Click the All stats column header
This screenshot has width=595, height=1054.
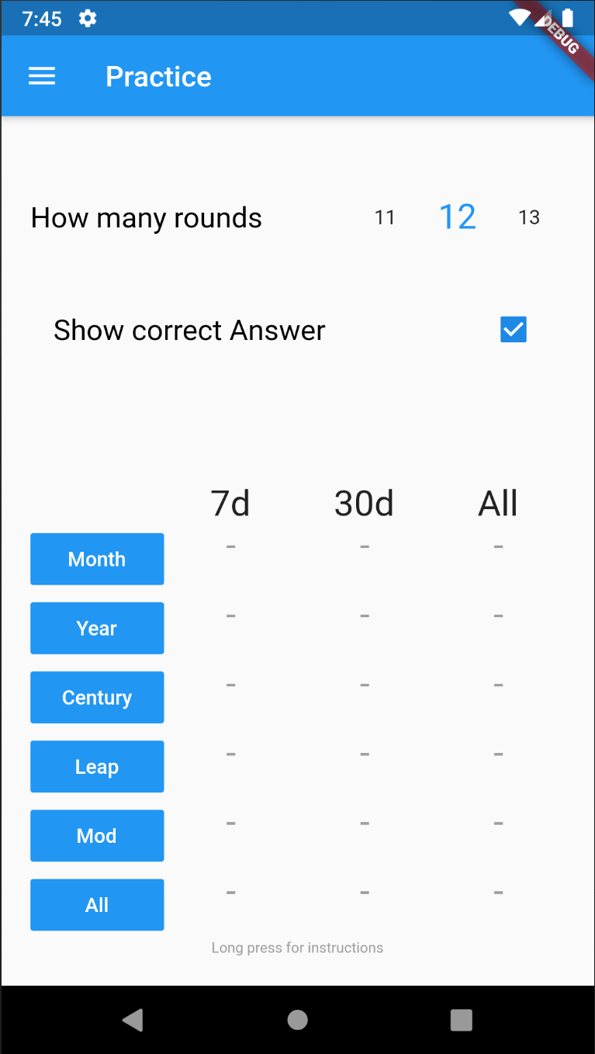coord(497,504)
